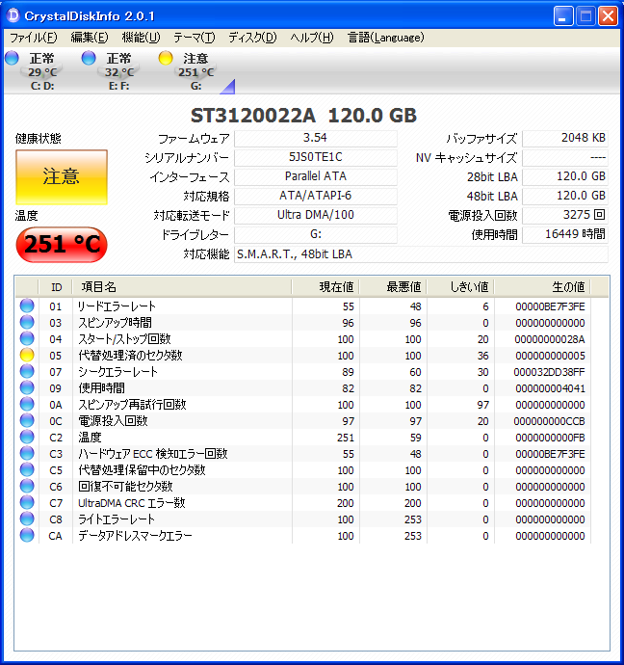Click the 現在値 column header

click(x=325, y=287)
